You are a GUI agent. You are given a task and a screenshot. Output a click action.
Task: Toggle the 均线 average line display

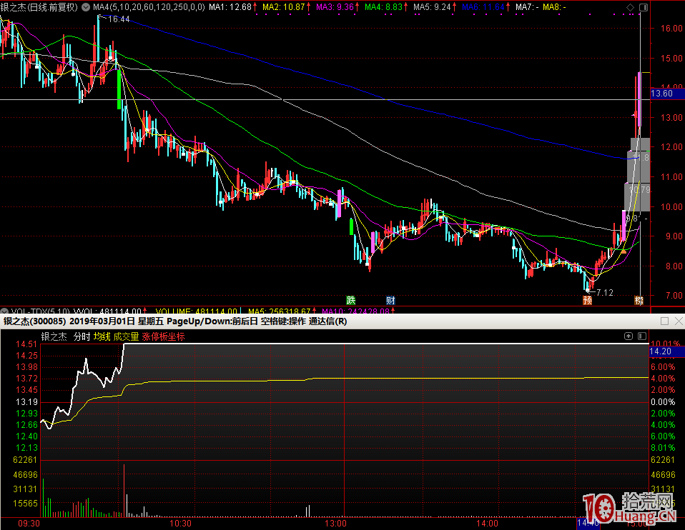pos(102,336)
